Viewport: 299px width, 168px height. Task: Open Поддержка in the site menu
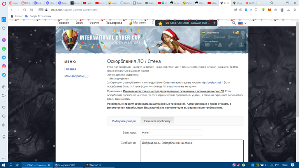pyautogui.click(x=114, y=23)
